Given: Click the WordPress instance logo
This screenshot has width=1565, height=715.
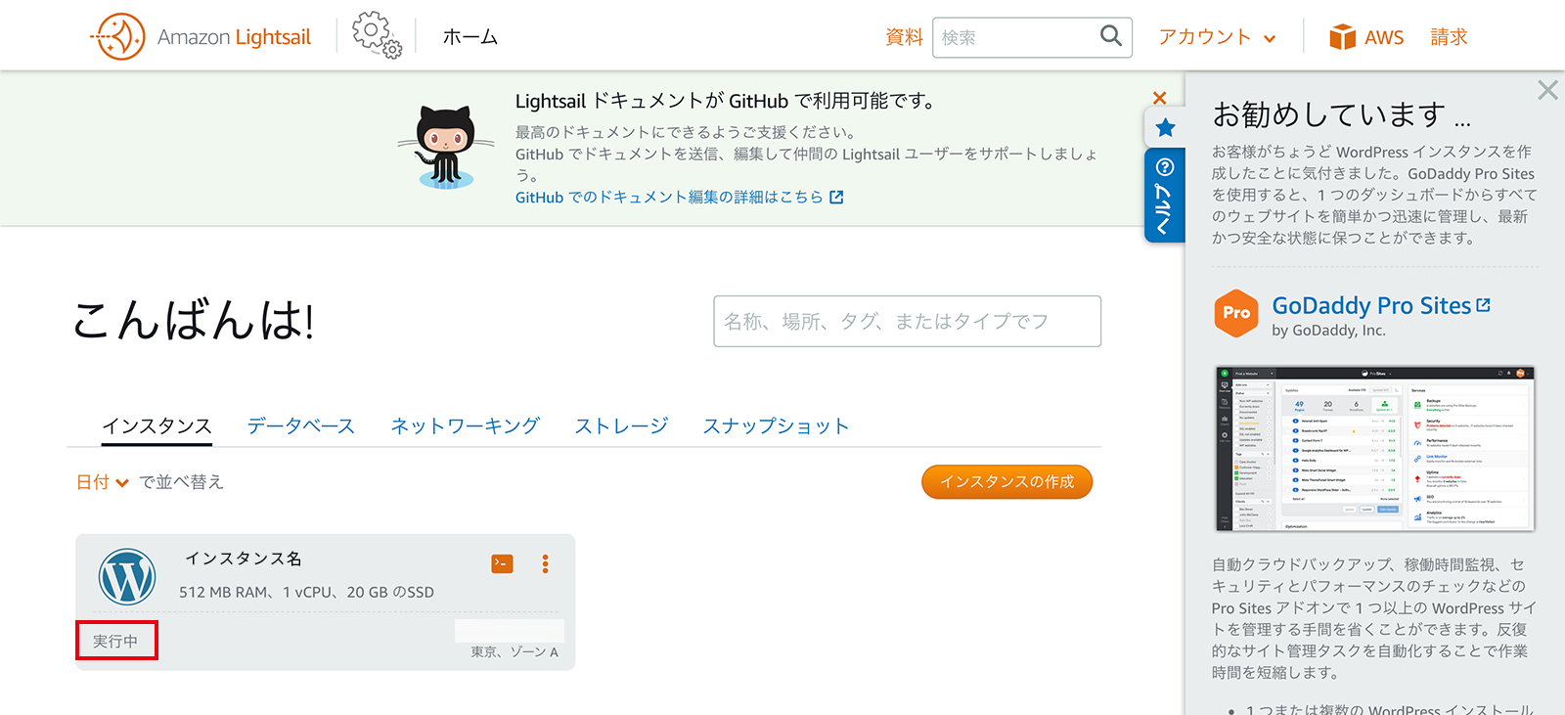Looking at the screenshot, I should (127, 577).
